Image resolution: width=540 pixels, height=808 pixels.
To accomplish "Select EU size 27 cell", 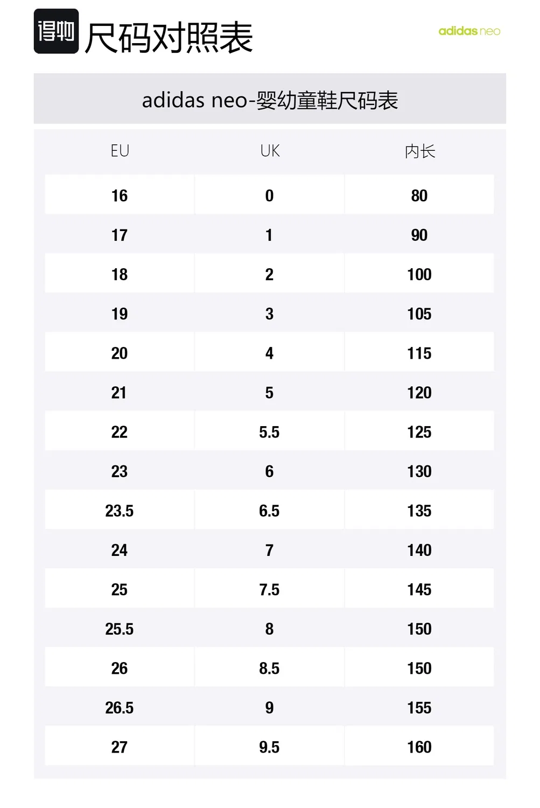I will tap(120, 747).
